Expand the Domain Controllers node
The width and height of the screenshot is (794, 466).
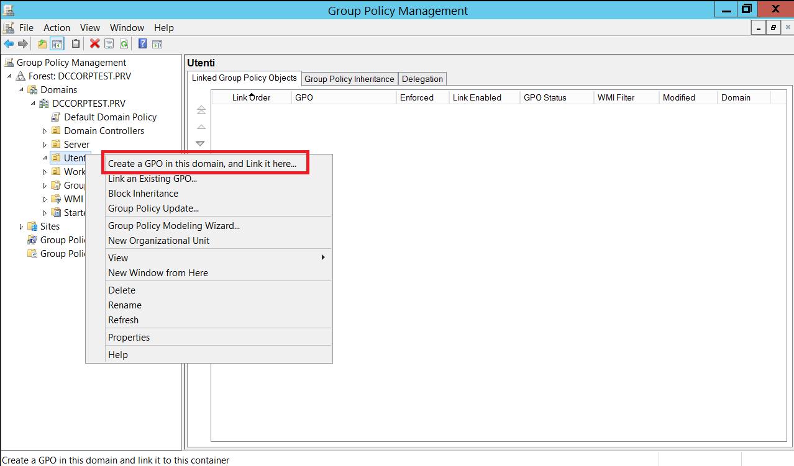[45, 131]
